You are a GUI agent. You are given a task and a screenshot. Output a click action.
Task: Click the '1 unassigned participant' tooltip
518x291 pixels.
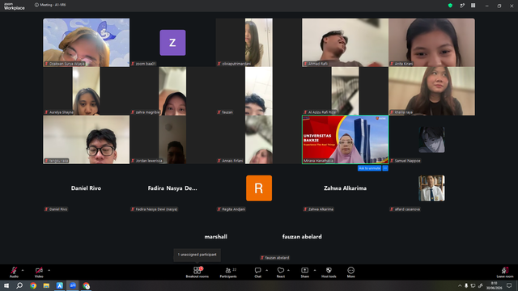click(197, 255)
